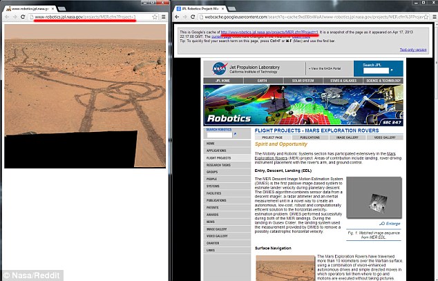The image size is (438, 281).
Task: Bookmark the page with the left window's star icon
Action: click(x=155, y=17)
